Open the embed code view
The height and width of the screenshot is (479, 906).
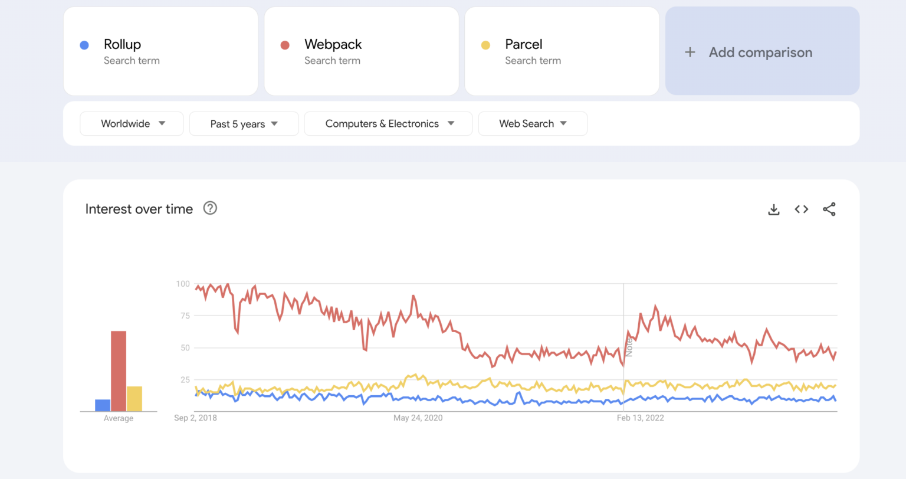click(801, 209)
